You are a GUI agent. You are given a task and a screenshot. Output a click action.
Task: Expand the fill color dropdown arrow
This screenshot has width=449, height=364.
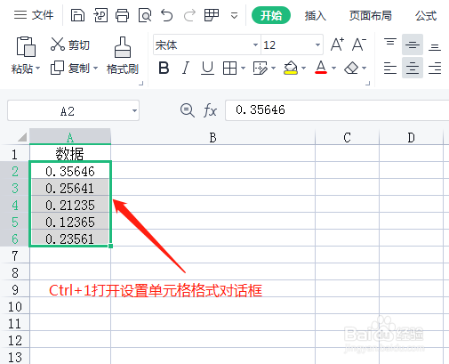click(x=303, y=69)
